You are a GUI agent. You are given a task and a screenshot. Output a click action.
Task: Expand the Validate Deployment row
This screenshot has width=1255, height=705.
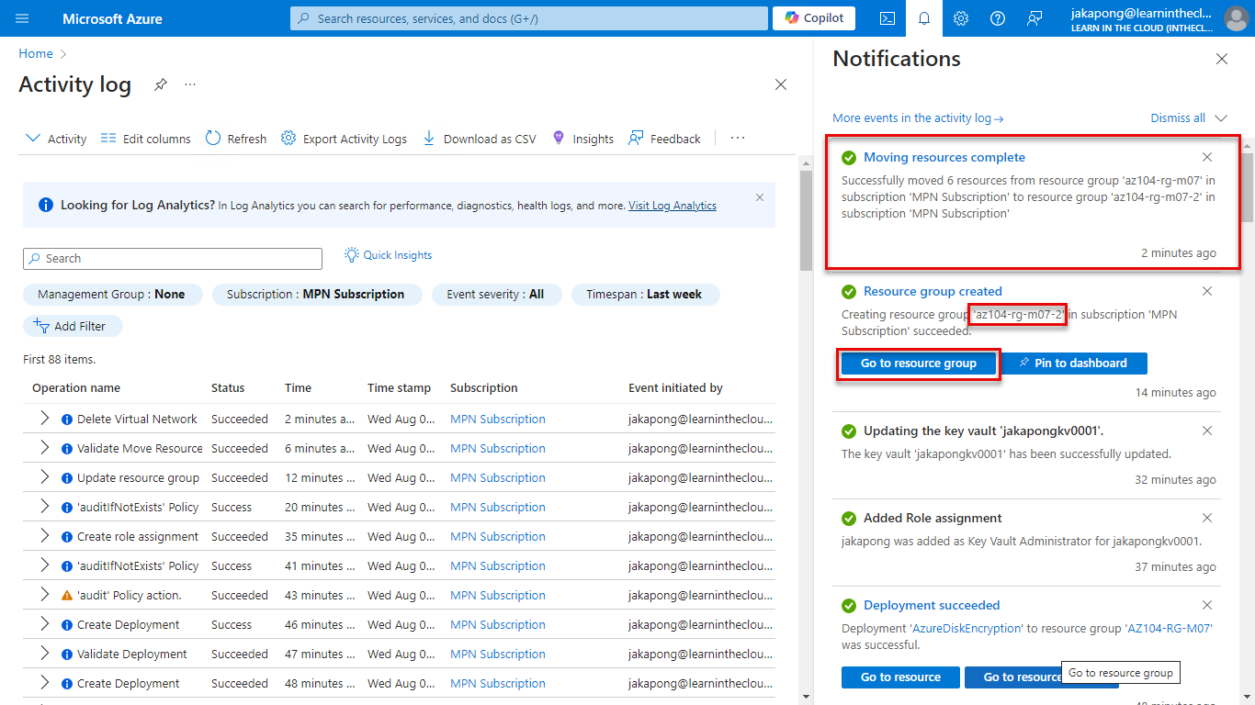click(x=43, y=654)
